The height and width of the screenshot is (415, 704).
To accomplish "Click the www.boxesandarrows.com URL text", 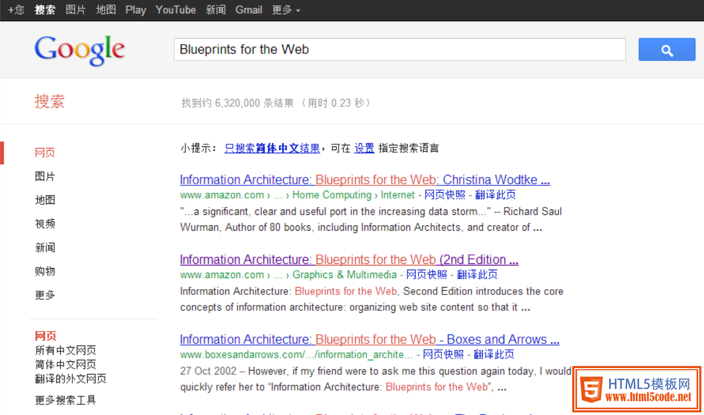I will 296,354.
